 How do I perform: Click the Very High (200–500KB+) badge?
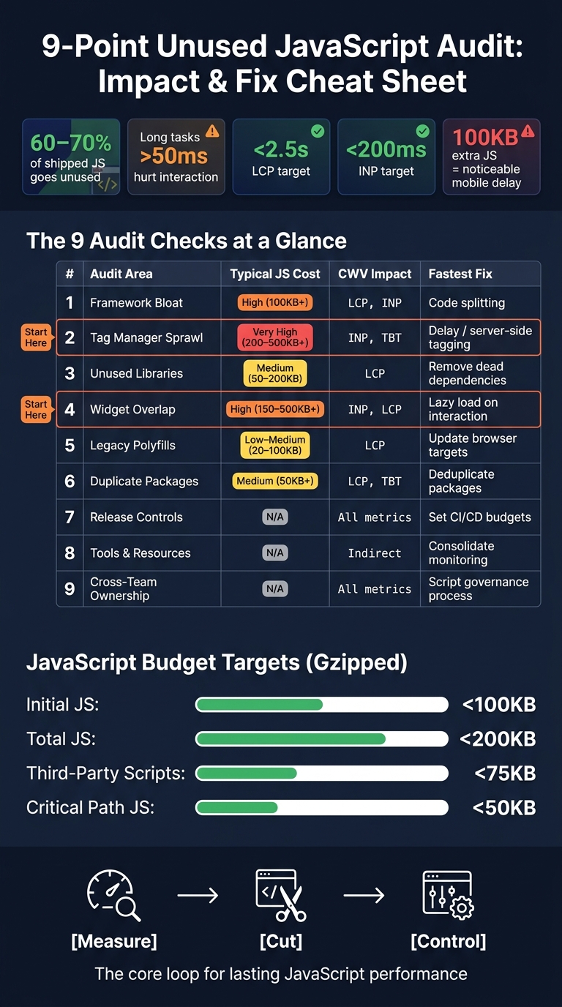(x=275, y=337)
